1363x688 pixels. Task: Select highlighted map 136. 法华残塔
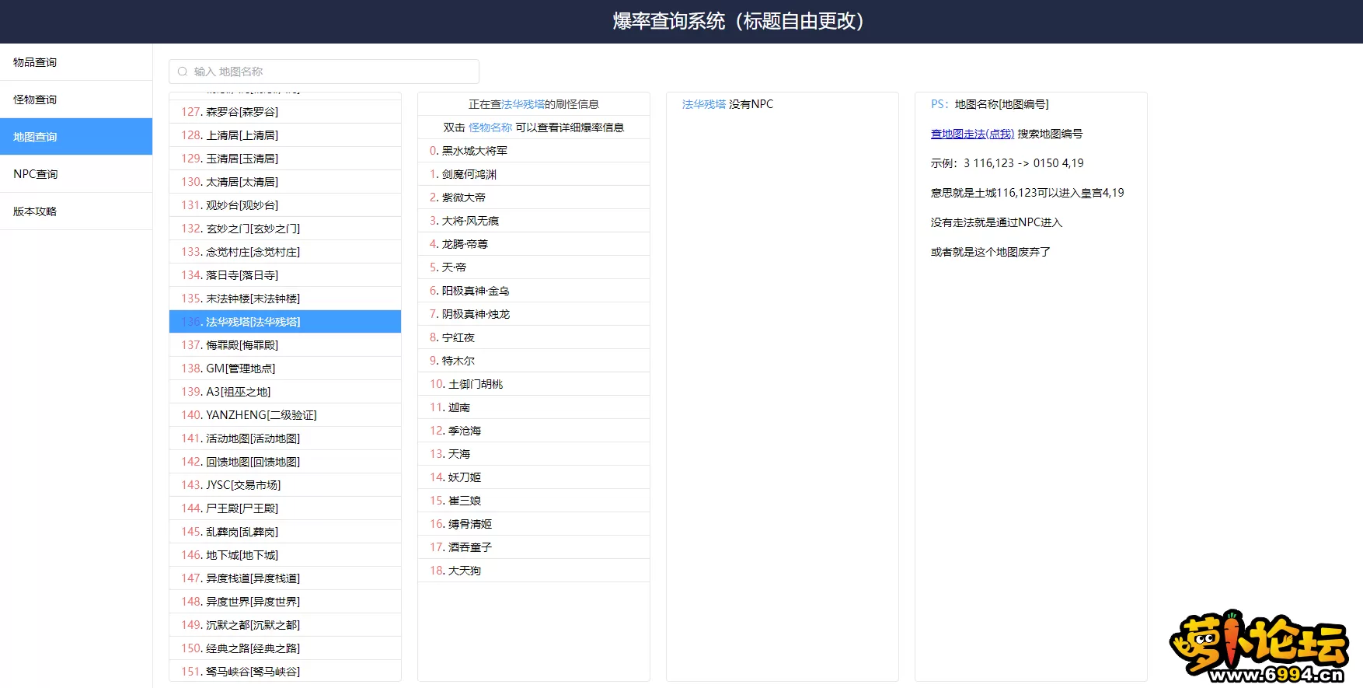pos(285,322)
